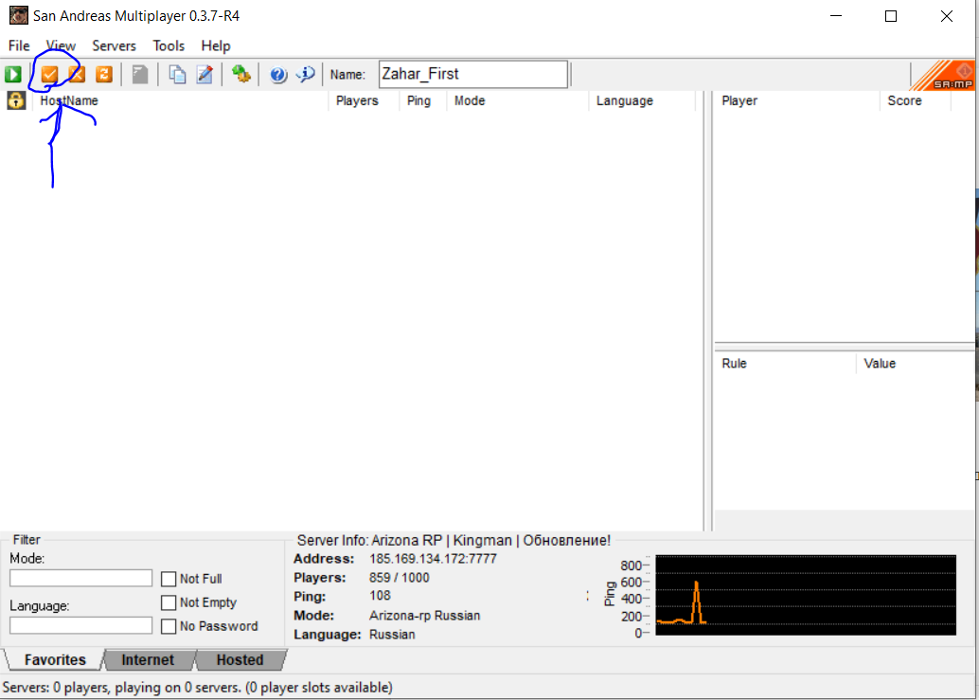Click the ping value 108

[380, 596]
